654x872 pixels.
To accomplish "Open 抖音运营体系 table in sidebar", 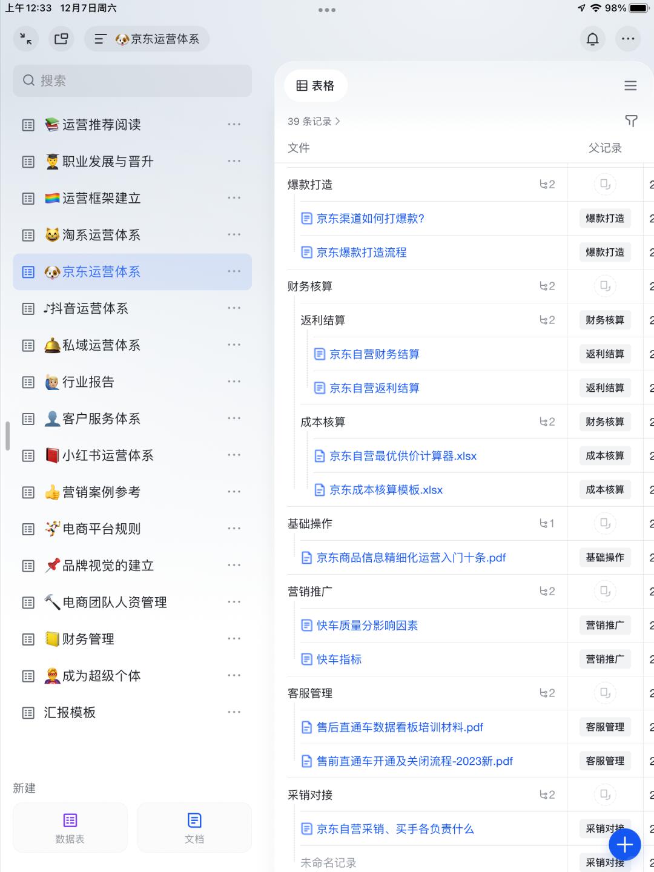I will [x=132, y=309].
